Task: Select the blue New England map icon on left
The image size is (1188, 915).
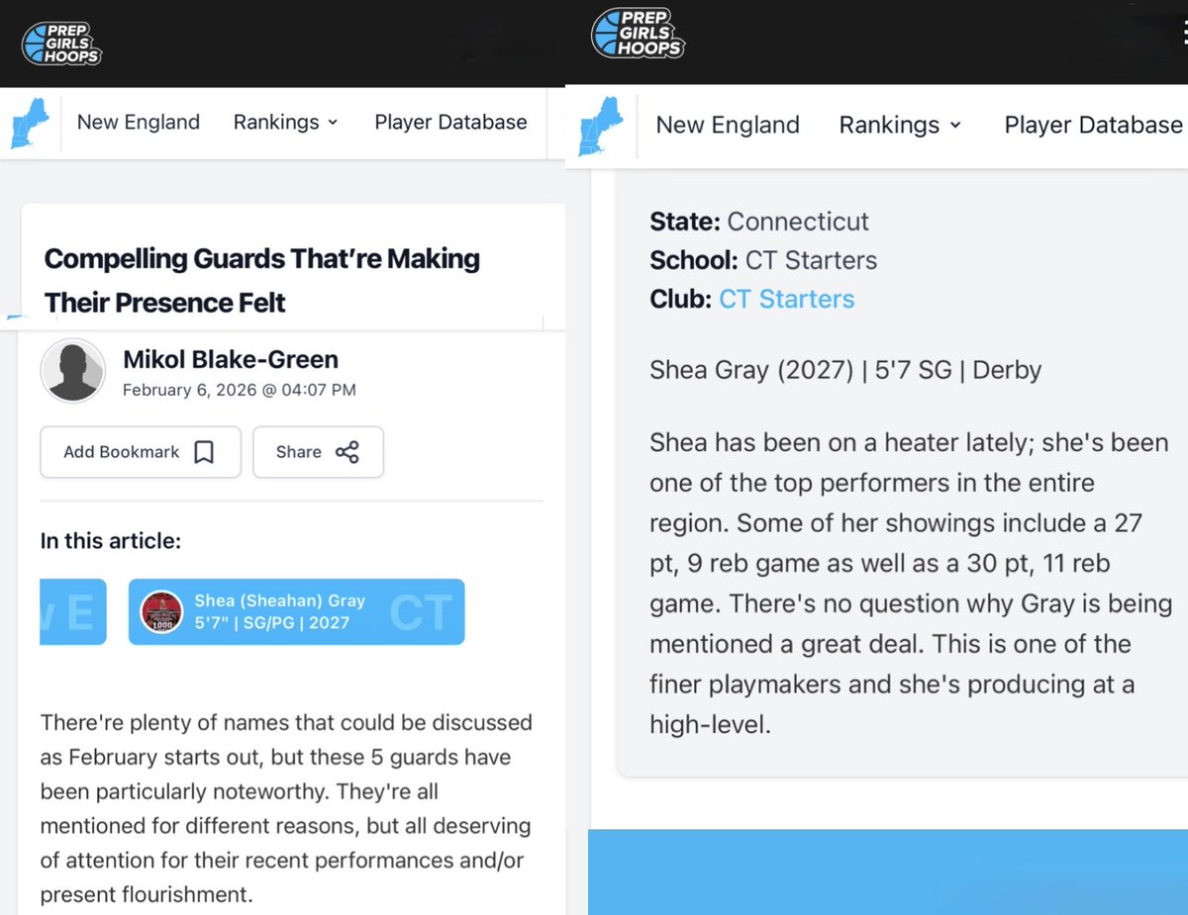Action: click(30, 121)
